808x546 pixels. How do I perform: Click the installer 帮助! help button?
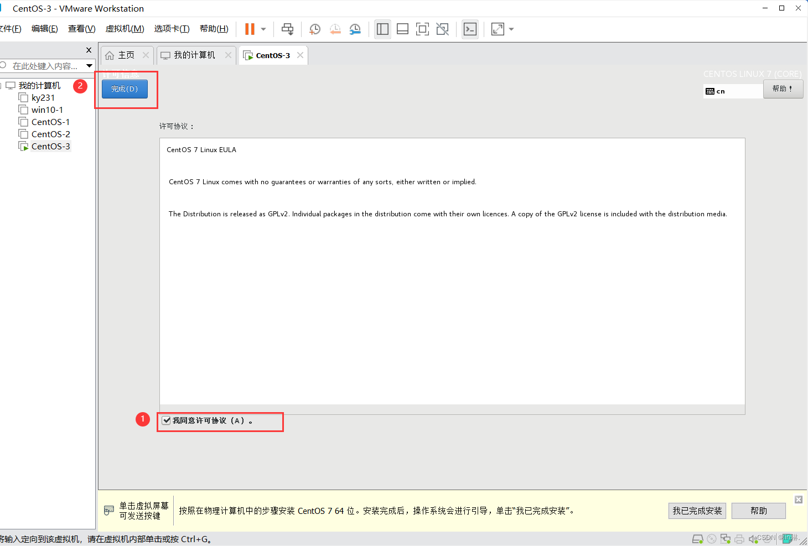coord(783,89)
